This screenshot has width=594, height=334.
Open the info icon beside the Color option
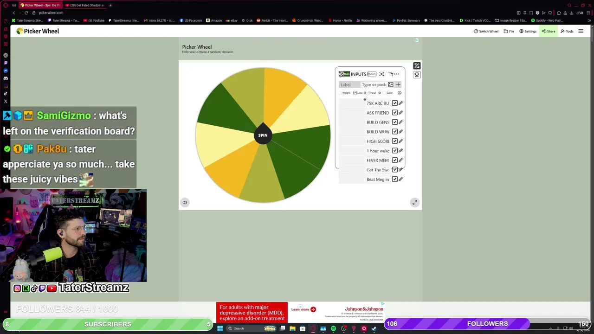(399, 93)
